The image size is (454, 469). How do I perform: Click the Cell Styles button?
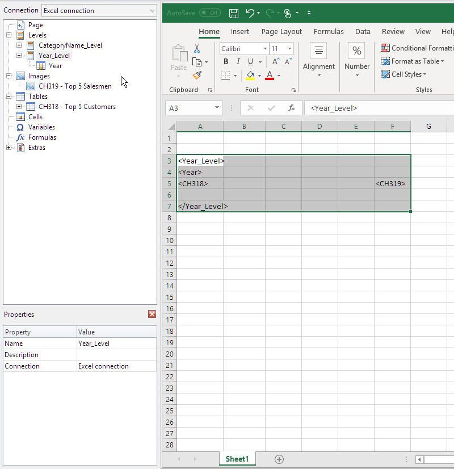(x=405, y=74)
